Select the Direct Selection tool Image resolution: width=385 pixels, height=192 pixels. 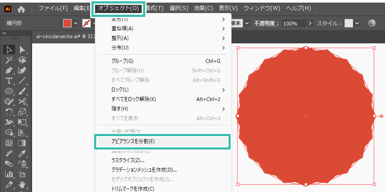22,49
